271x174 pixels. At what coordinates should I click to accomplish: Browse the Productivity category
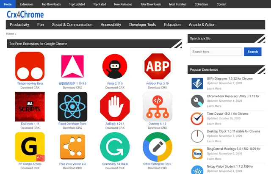19,25
